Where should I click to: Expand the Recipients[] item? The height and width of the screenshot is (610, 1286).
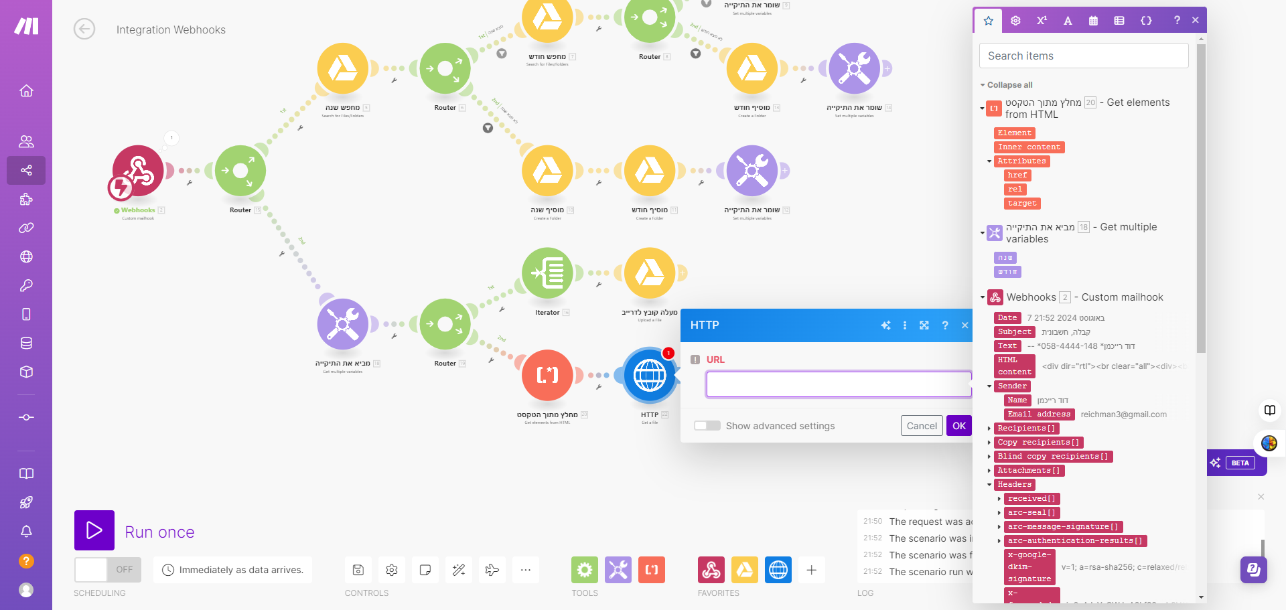point(989,429)
